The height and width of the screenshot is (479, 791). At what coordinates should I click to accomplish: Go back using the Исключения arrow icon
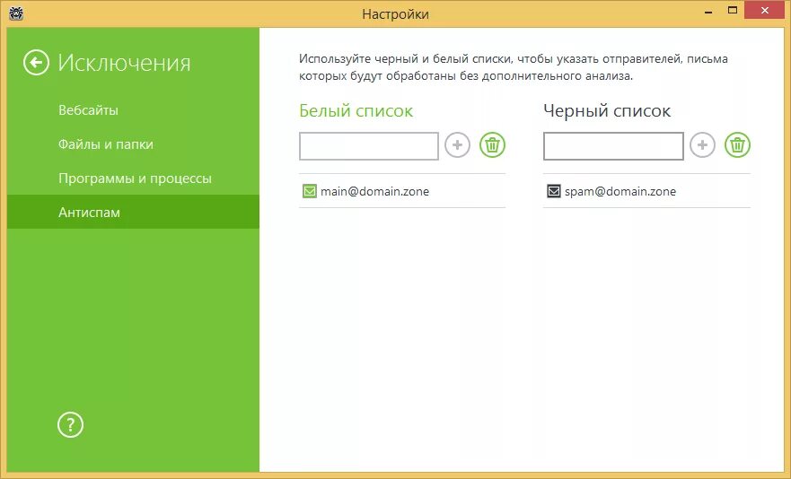(36, 63)
